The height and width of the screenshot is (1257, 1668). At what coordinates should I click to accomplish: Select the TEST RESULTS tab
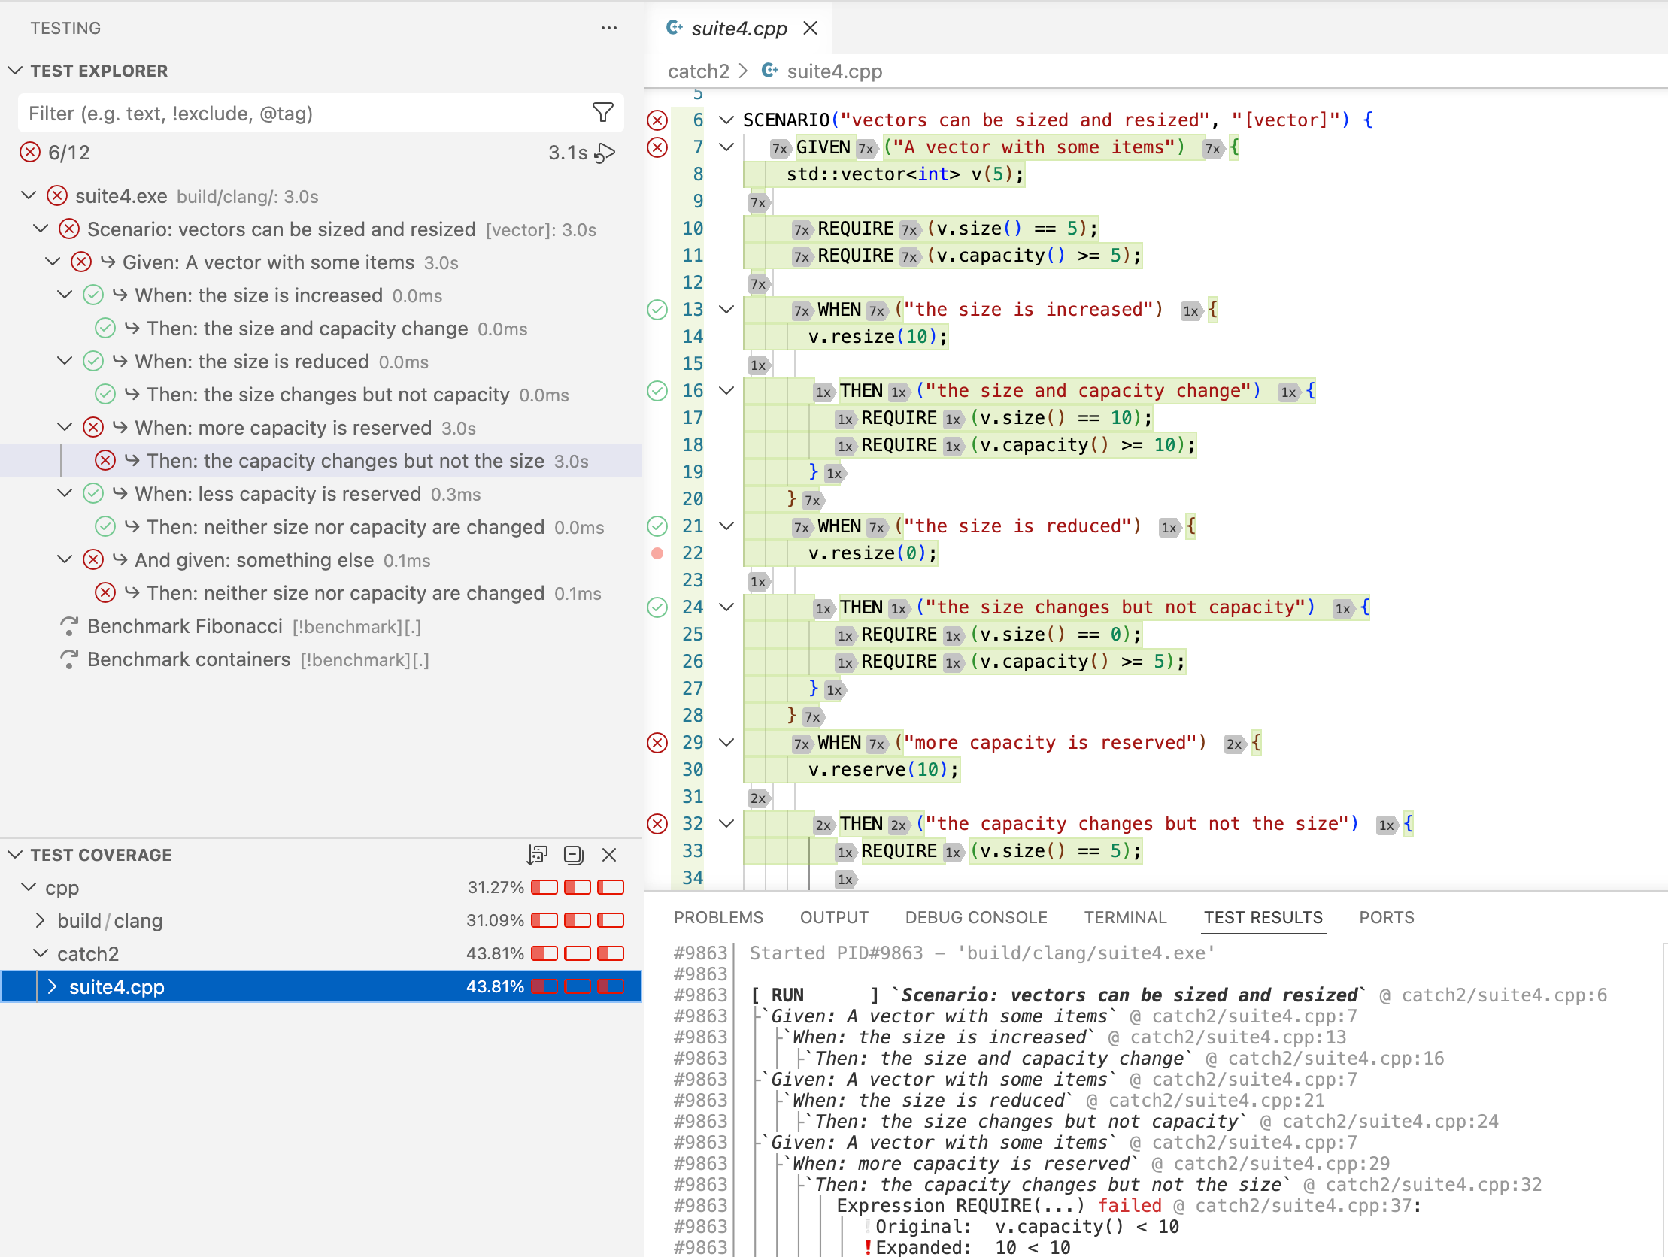coord(1263,917)
